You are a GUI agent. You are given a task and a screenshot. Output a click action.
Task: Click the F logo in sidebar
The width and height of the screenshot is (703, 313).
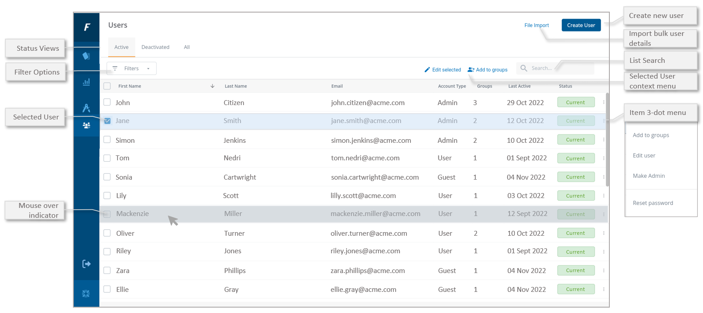tap(87, 27)
